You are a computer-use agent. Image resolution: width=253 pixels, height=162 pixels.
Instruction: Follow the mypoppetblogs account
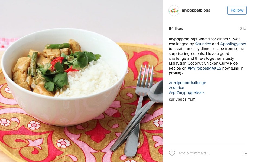[x=237, y=10]
